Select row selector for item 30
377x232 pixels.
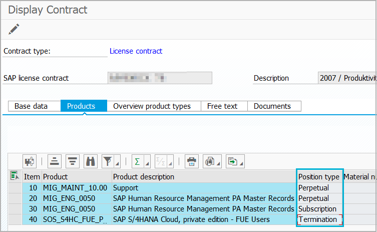(x=15, y=209)
